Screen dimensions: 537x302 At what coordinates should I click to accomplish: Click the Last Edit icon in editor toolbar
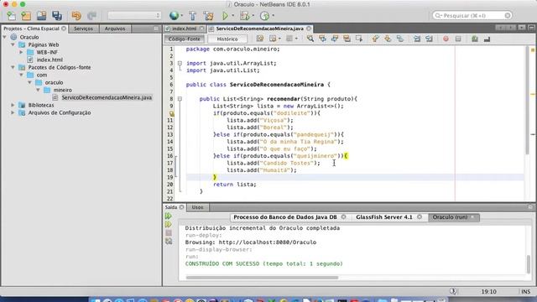(x=260, y=39)
